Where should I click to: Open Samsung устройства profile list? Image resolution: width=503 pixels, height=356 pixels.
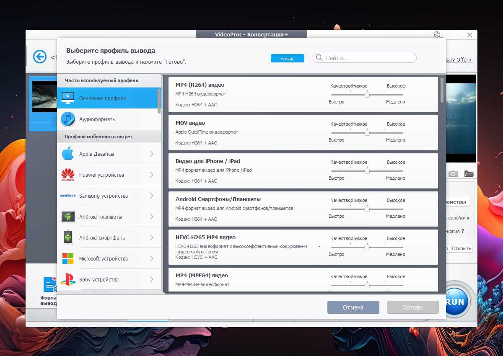pyautogui.click(x=109, y=196)
